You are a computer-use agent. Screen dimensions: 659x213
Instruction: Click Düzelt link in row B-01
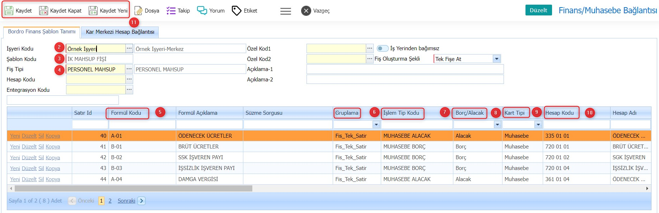coord(29,147)
